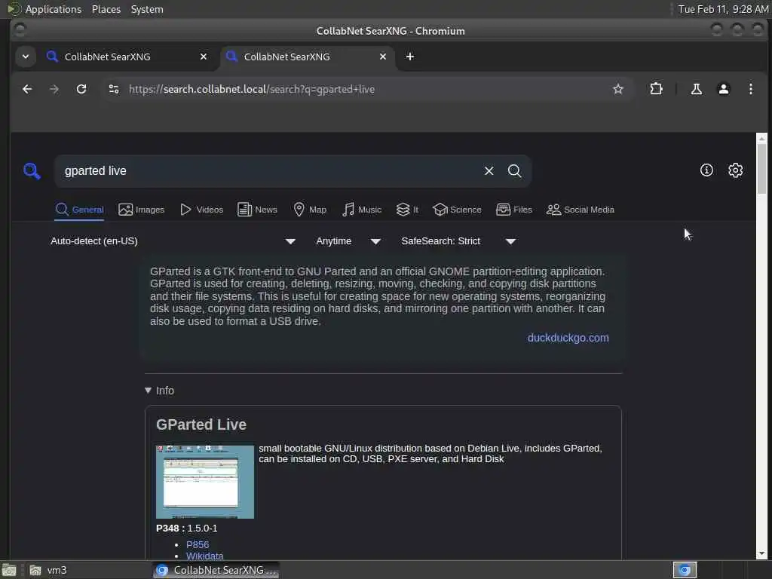
Task: Click the SearXNG magnifier logo
Action: point(32,171)
